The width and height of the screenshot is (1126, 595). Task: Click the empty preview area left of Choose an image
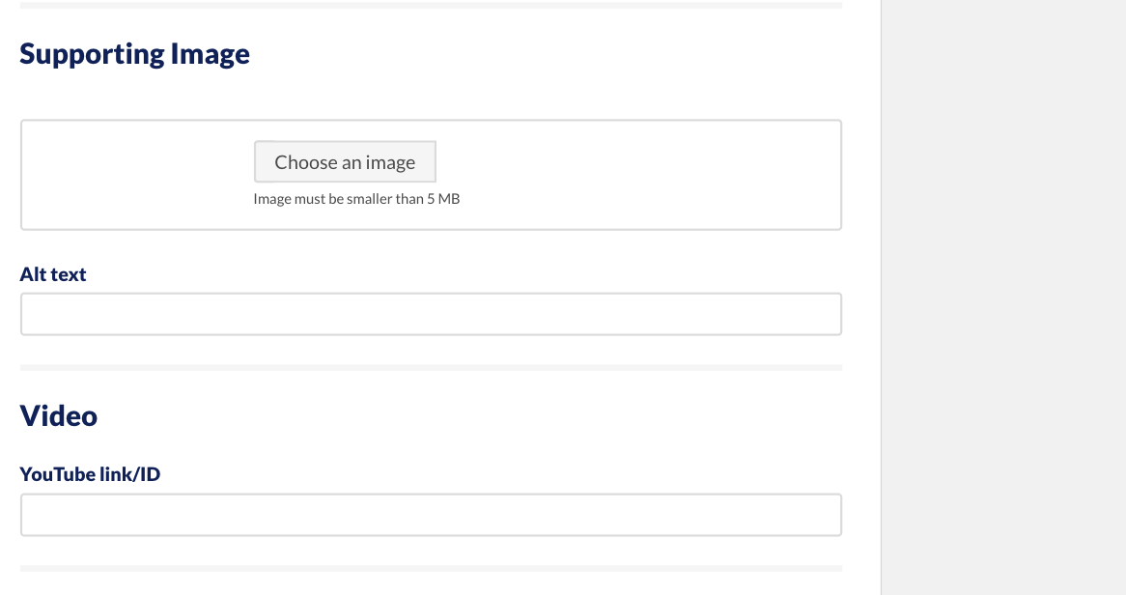click(x=137, y=175)
